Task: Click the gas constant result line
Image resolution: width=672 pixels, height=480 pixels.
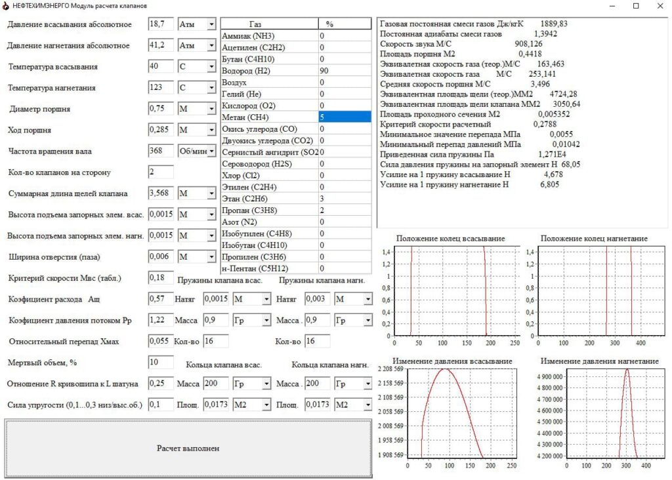Action: tap(474, 24)
